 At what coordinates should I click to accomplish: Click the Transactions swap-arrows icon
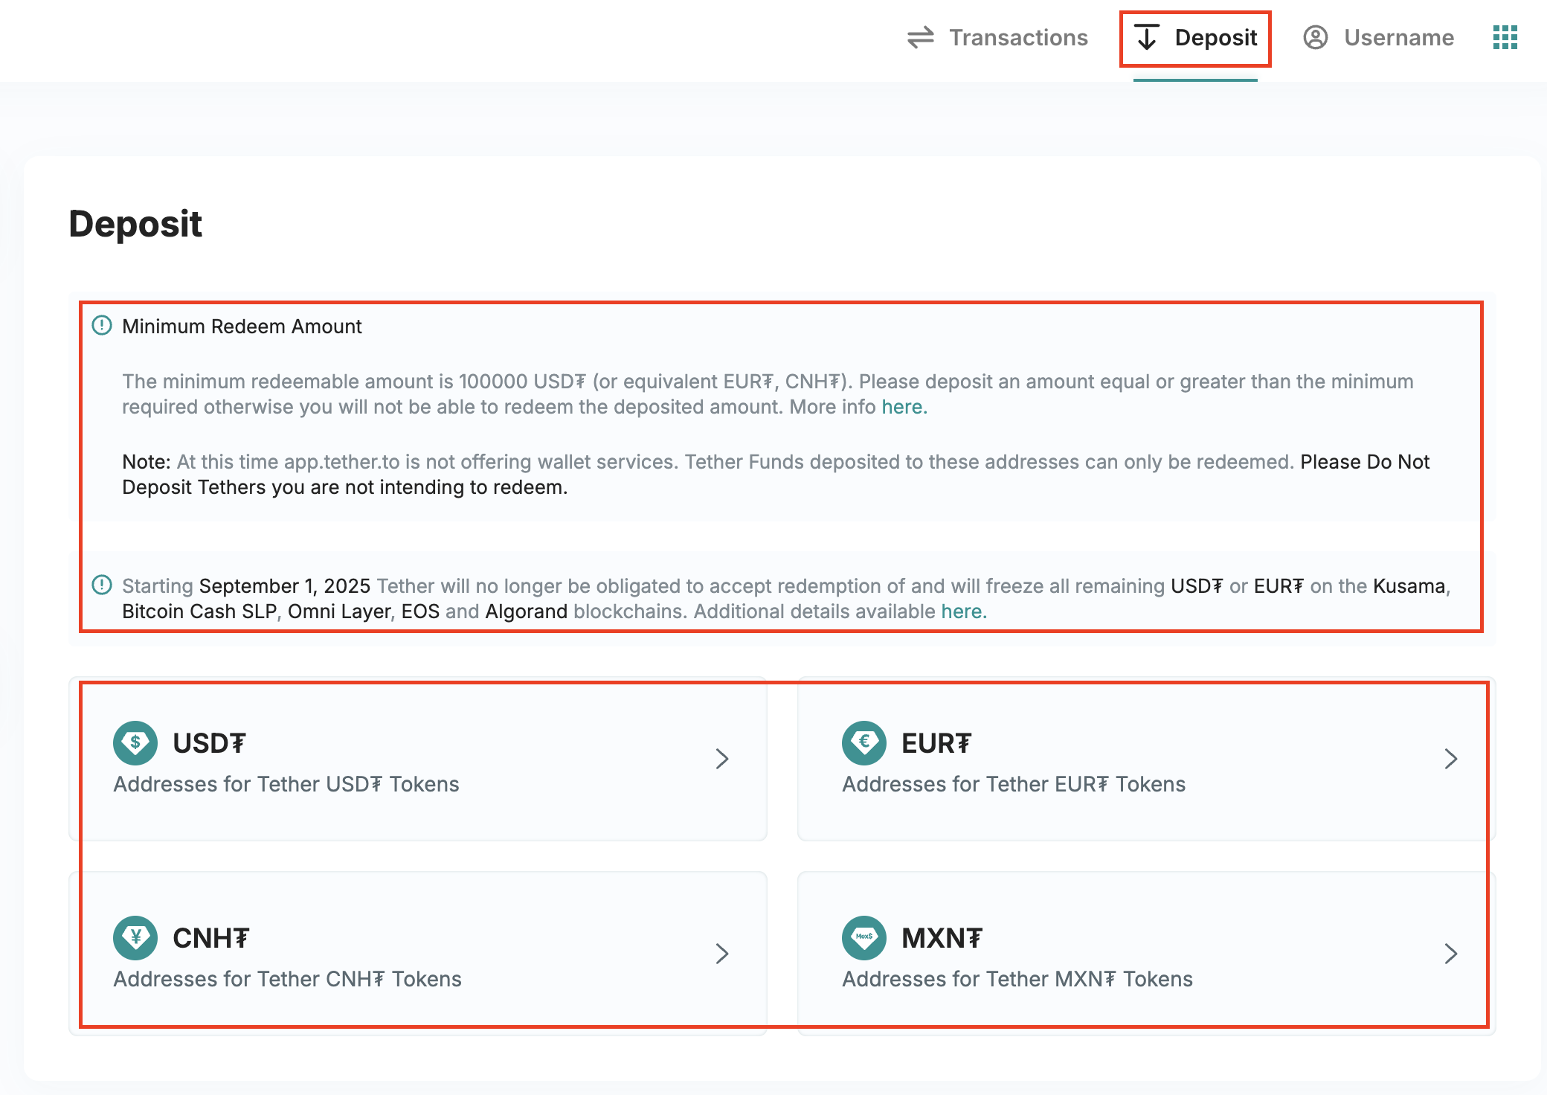920,37
